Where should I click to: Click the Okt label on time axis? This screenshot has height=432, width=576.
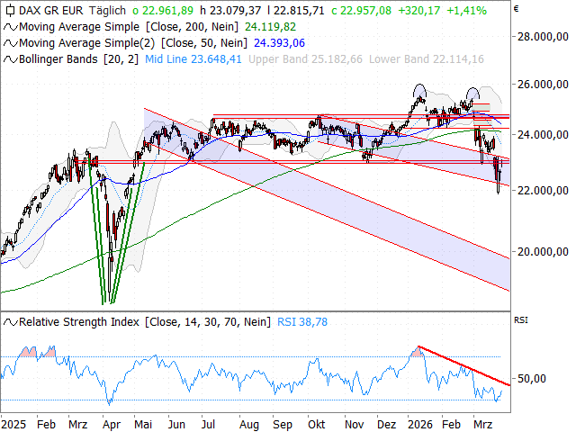pyautogui.click(x=316, y=423)
